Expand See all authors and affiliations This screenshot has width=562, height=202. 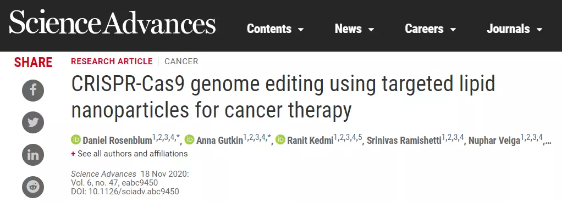[x=133, y=154]
